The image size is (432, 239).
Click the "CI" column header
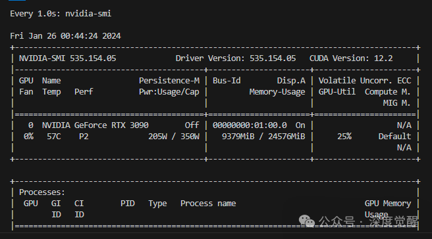click(x=79, y=204)
